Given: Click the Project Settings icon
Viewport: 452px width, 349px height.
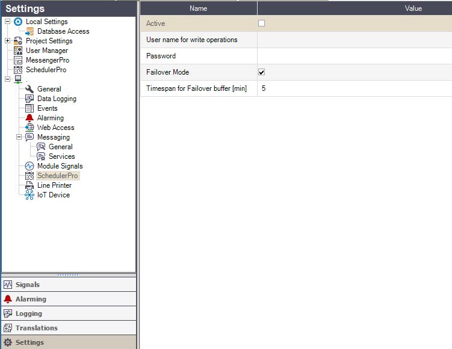Looking at the screenshot, I should tap(18, 41).
